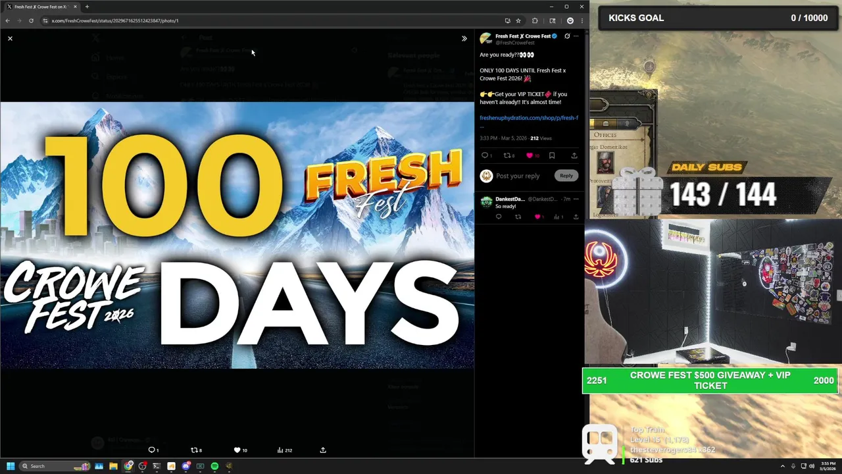Click the browser forward arrow
The image size is (842, 474).
[19, 20]
